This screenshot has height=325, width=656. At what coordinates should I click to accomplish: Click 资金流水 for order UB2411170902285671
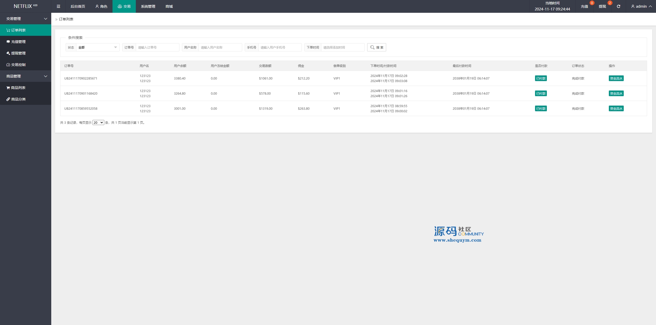coord(616,79)
